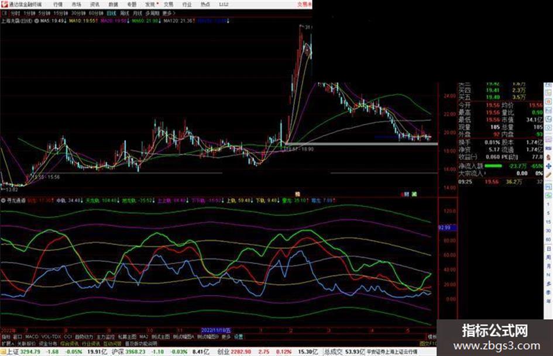Select 周 weekly shortcut in right sidebar
This screenshot has height=356, width=553.
(x=548, y=257)
